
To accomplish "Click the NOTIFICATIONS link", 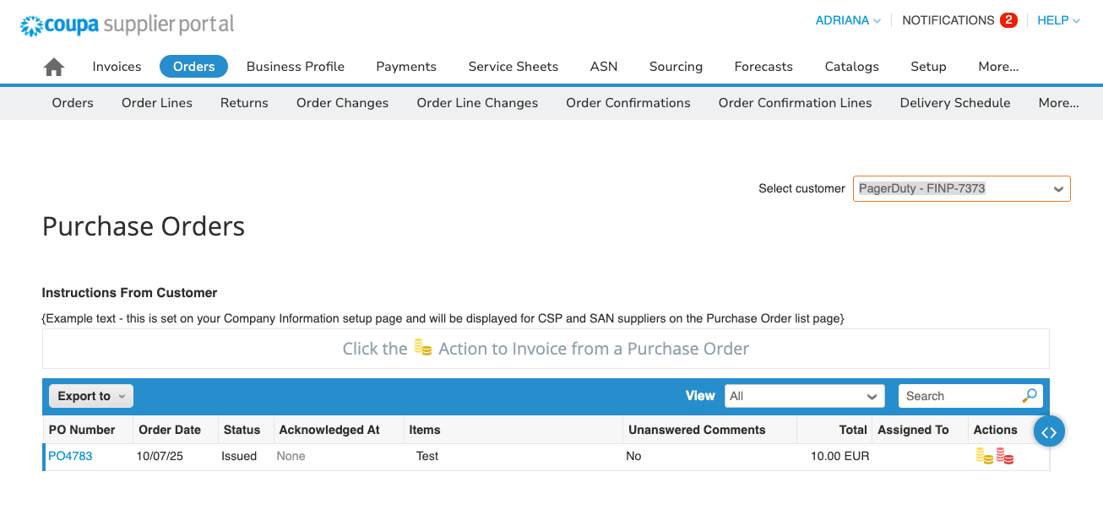I will [948, 19].
